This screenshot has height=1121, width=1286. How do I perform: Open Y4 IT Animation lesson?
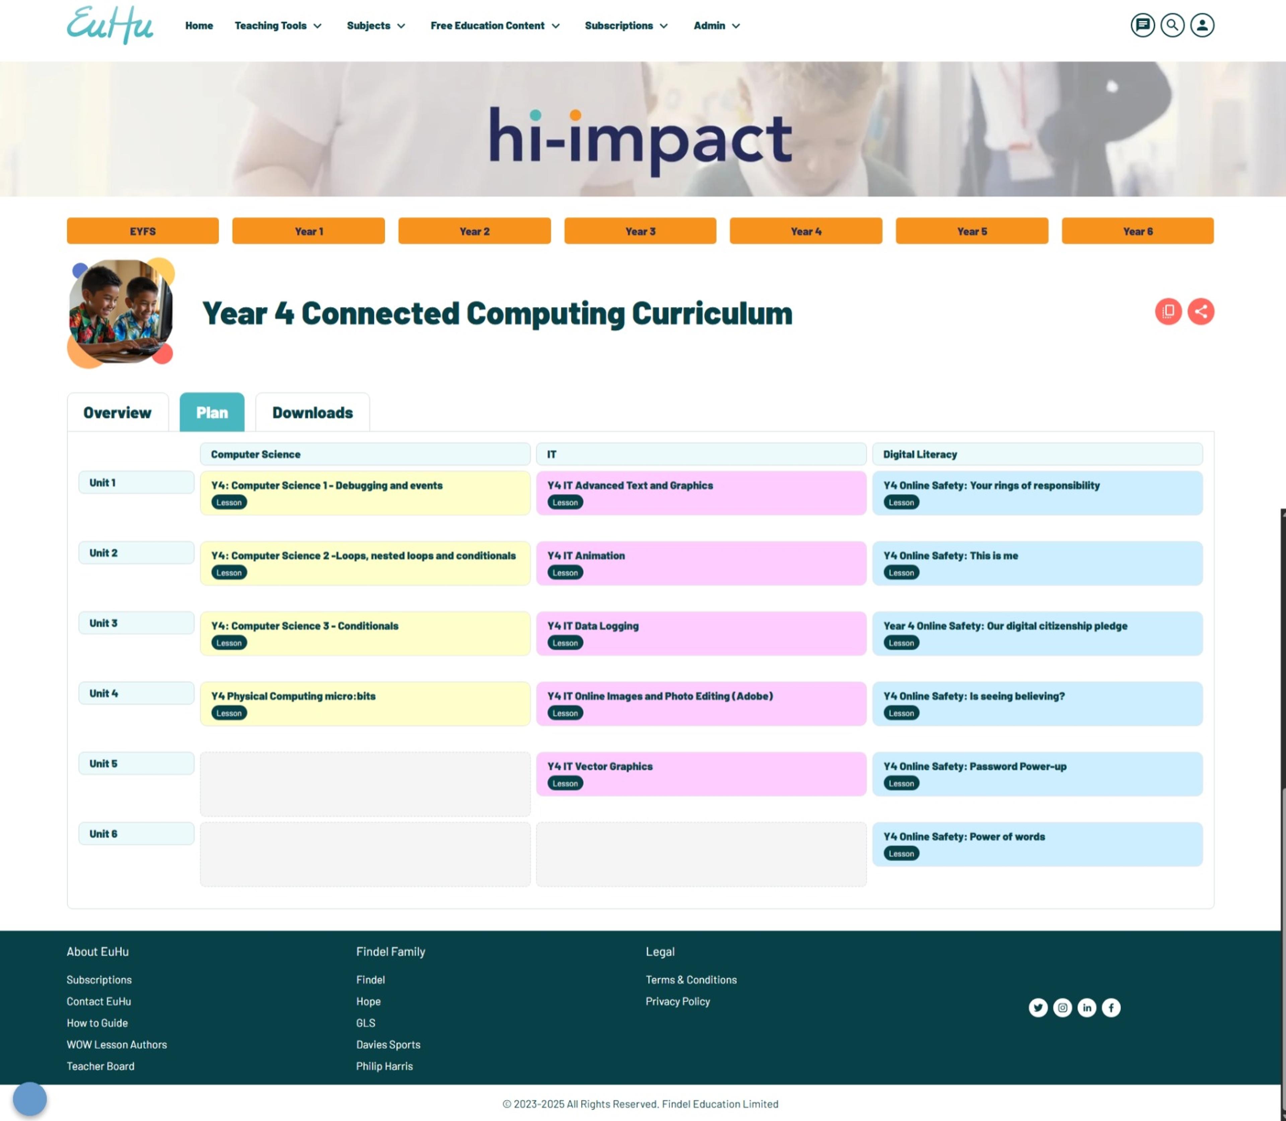click(586, 555)
